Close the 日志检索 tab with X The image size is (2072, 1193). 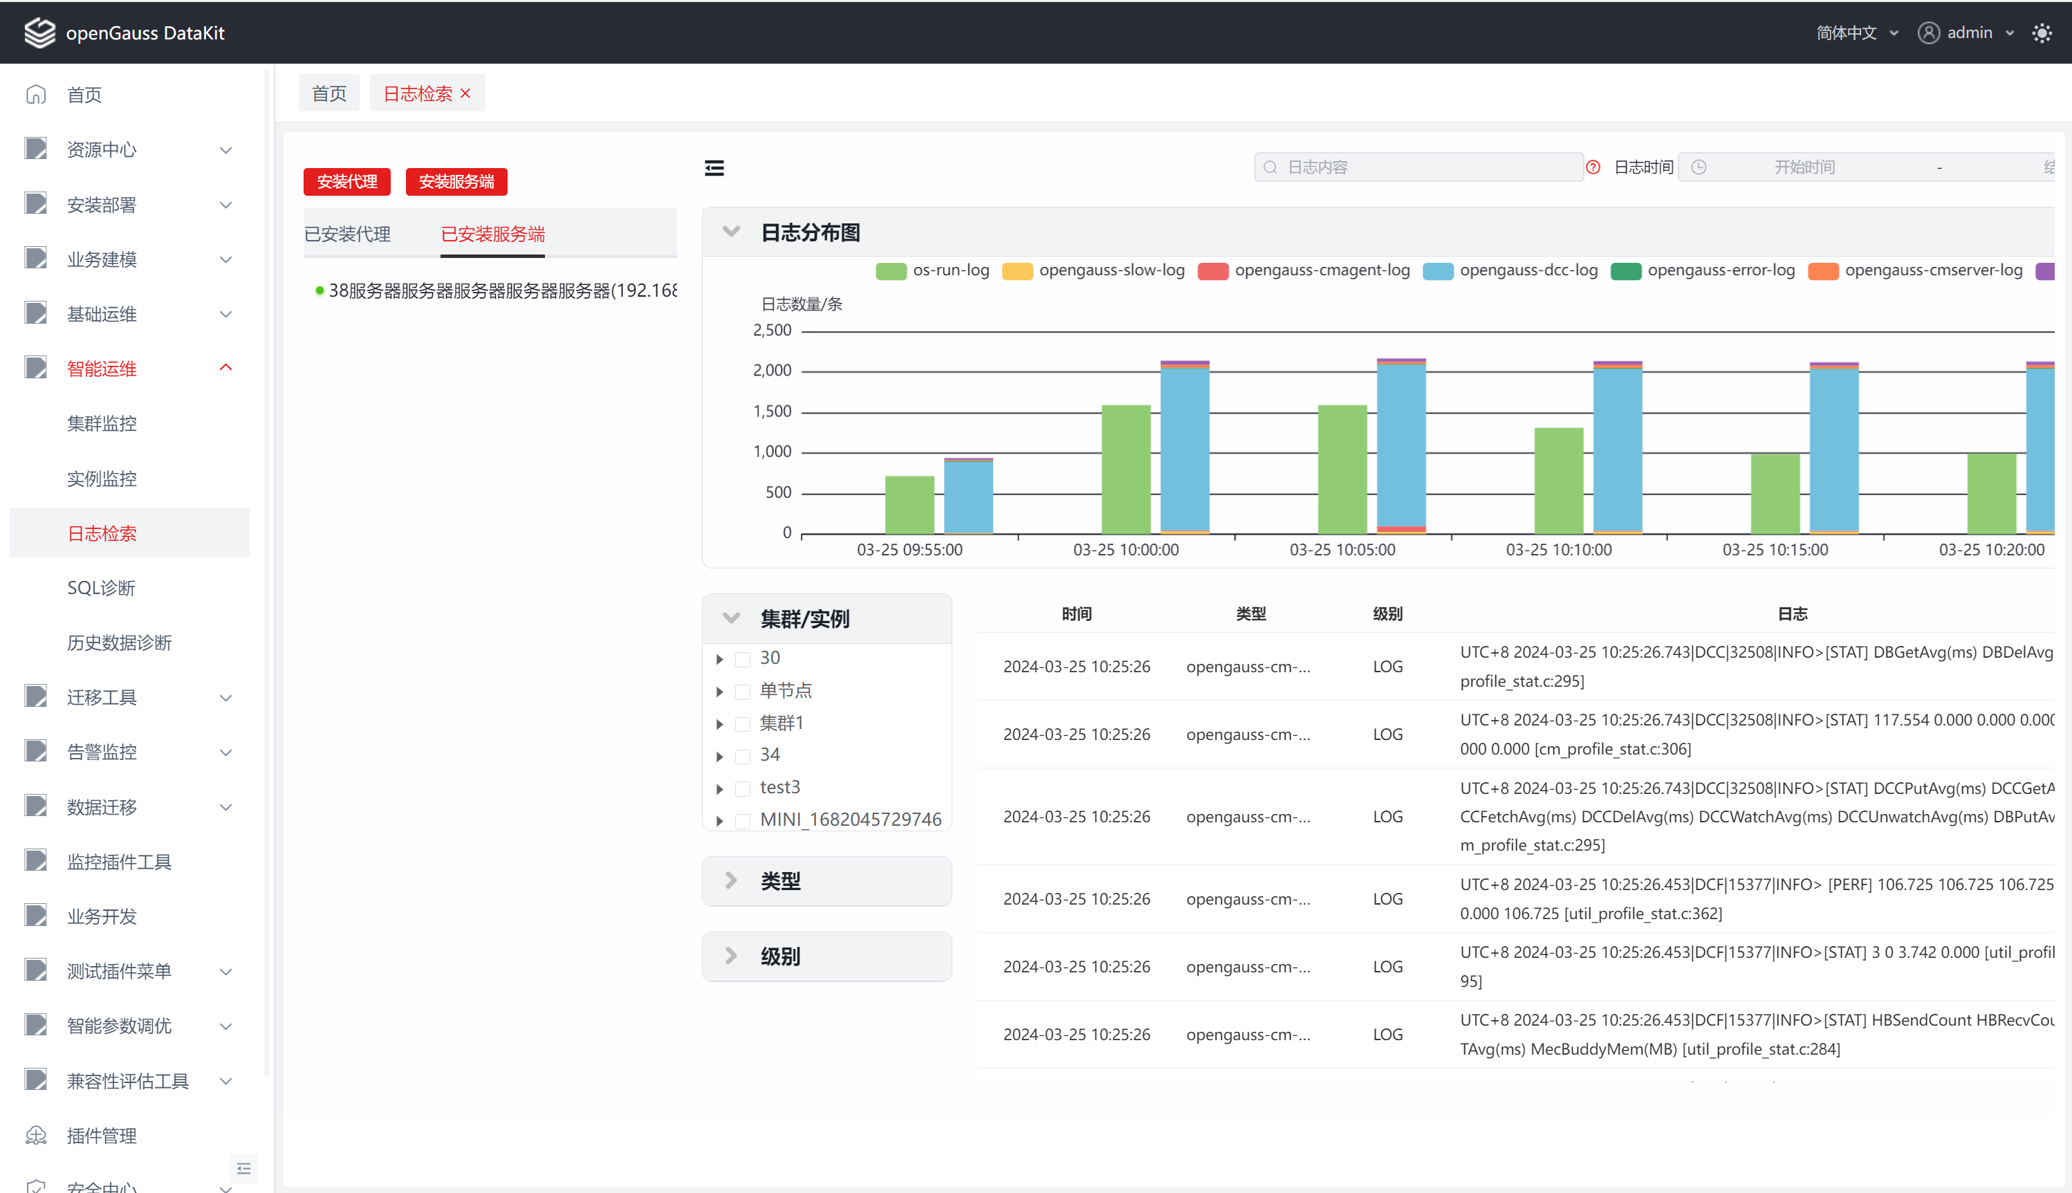pyautogui.click(x=465, y=93)
